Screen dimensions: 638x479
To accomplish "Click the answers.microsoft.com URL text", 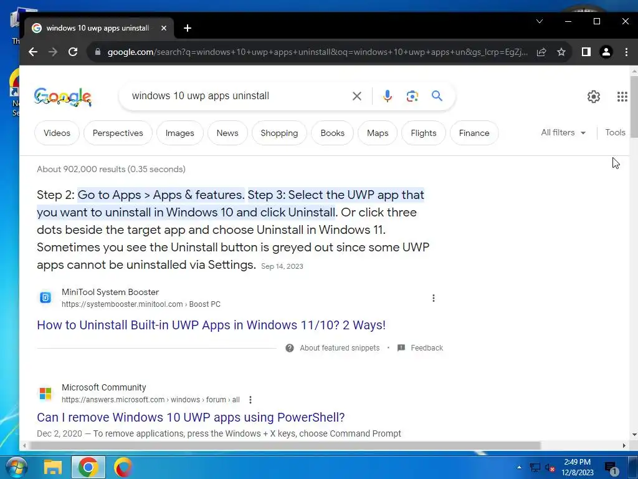I will pyautogui.click(x=151, y=400).
